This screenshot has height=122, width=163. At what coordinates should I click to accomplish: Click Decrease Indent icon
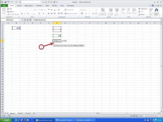59,13
